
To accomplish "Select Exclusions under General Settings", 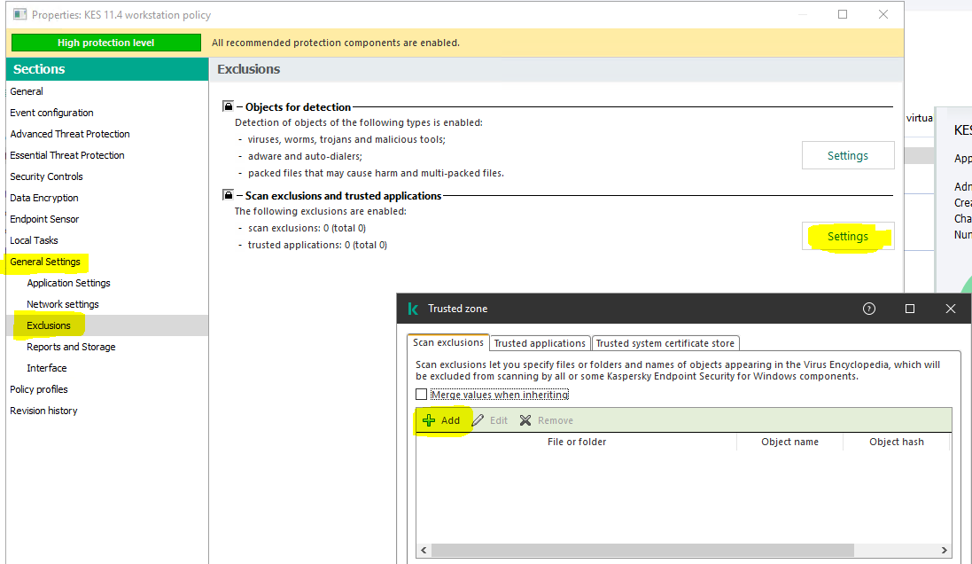I will (x=49, y=325).
